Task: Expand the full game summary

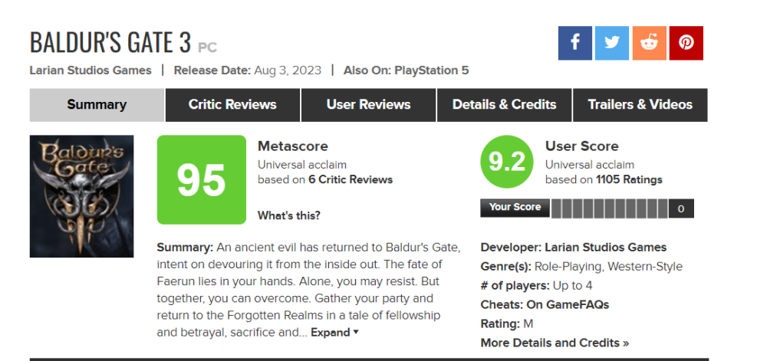Action: (x=334, y=333)
